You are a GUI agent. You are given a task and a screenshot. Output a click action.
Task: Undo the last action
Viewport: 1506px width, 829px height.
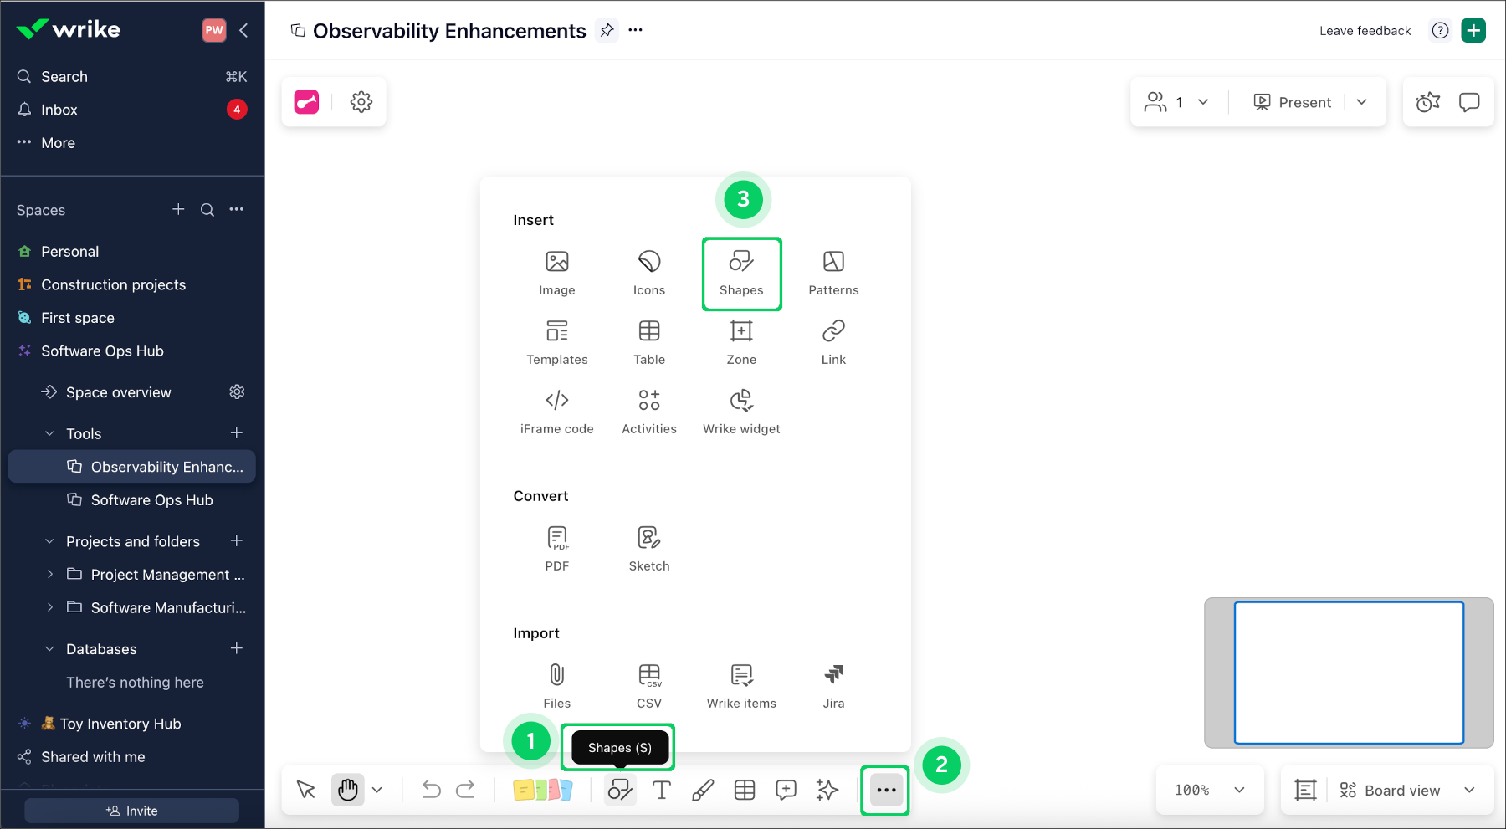[x=431, y=790]
